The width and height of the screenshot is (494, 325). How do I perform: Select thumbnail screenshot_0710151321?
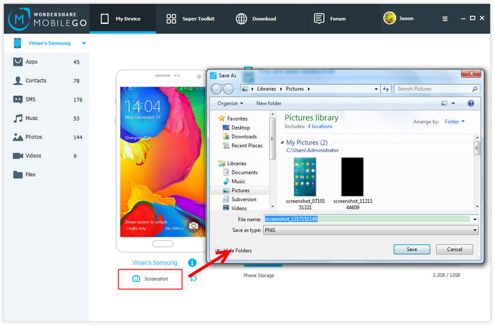(x=305, y=184)
